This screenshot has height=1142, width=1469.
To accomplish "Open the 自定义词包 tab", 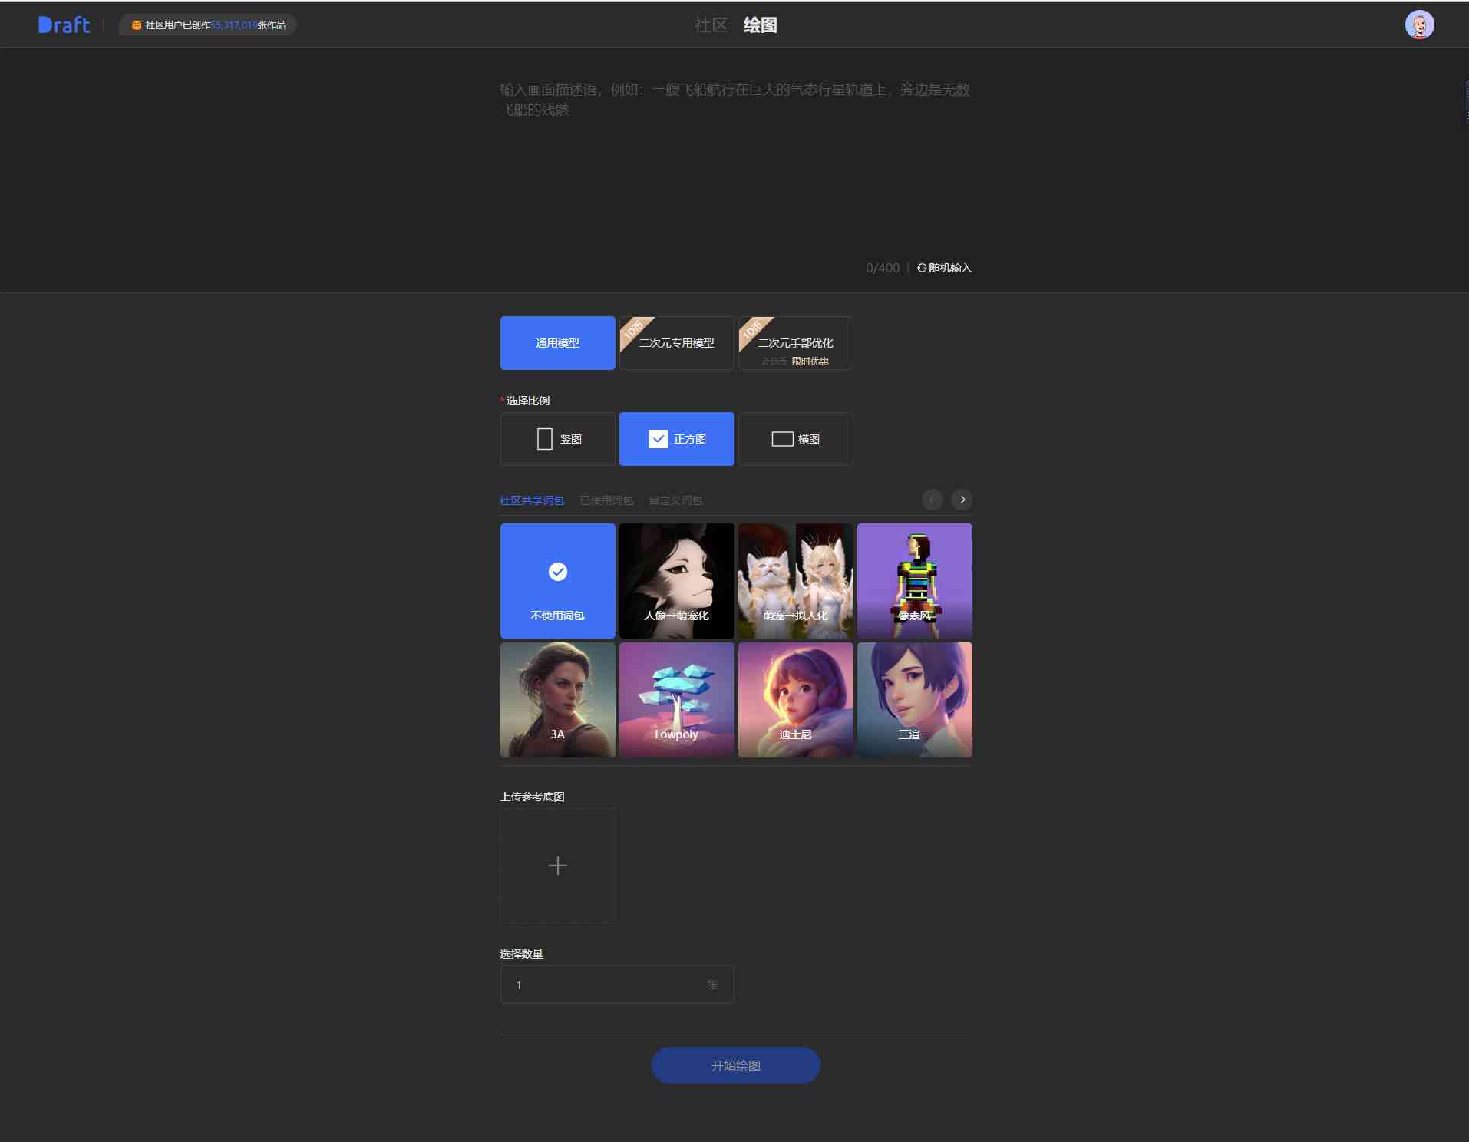I will (675, 500).
